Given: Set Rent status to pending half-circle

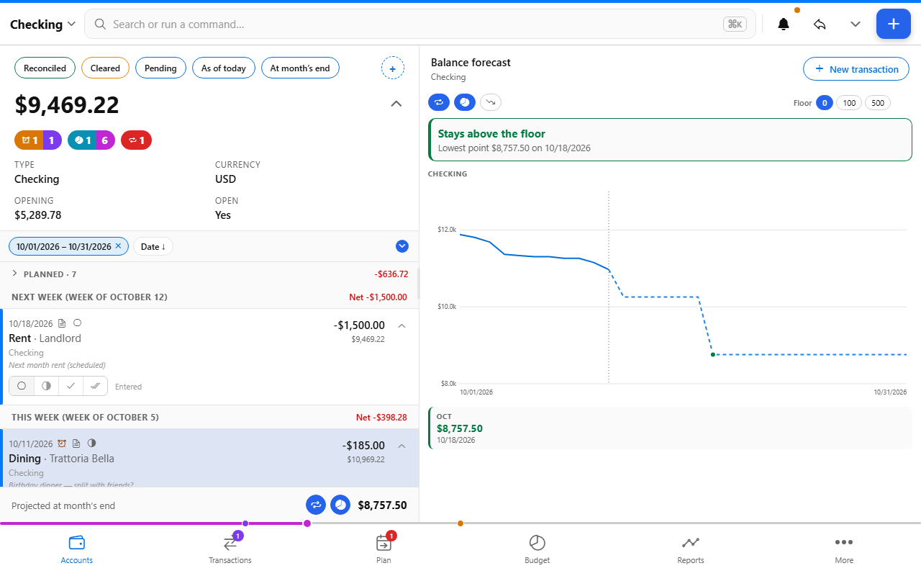Looking at the screenshot, I should tap(46, 386).
